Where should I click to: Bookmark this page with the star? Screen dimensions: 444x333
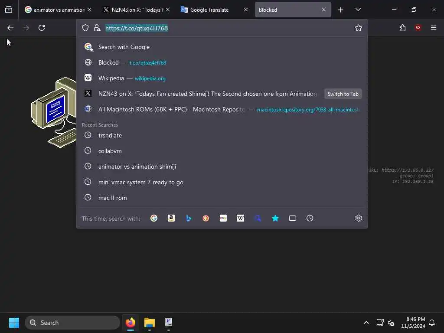click(x=359, y=28)
